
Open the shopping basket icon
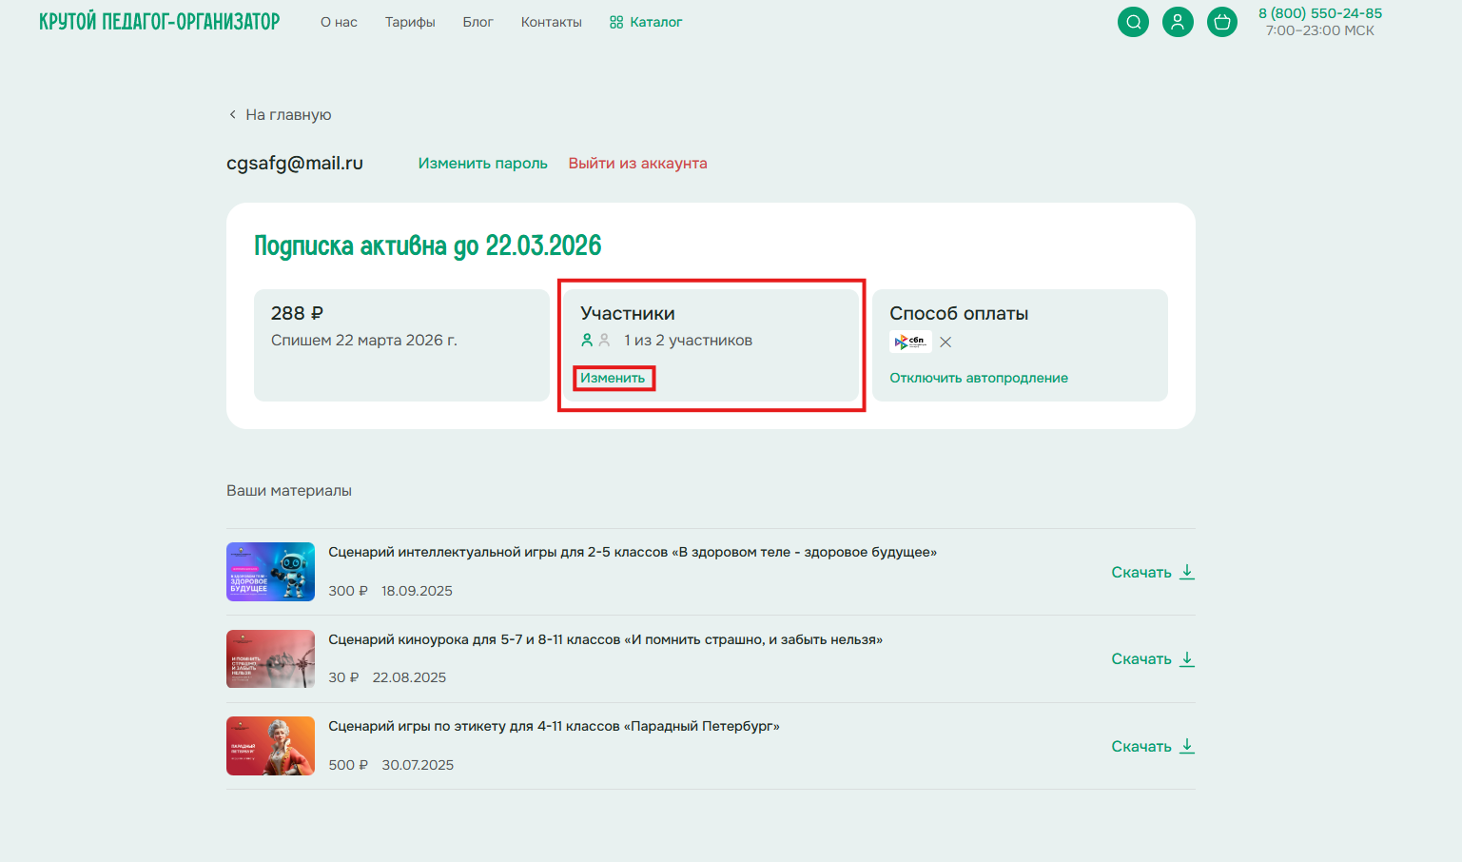click(1222, 22)
